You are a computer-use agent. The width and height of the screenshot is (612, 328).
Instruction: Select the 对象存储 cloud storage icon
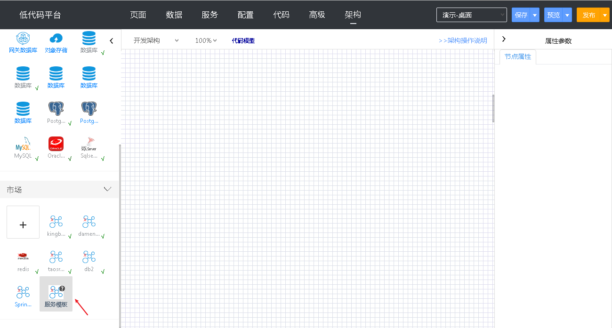[56, 39]
